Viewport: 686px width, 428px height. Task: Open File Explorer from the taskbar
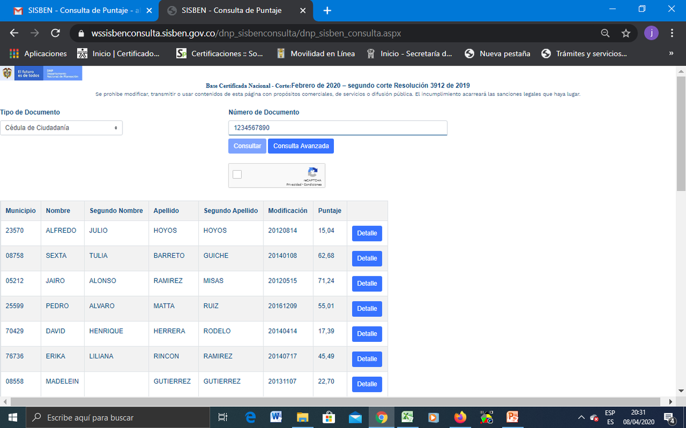[302, 417]
